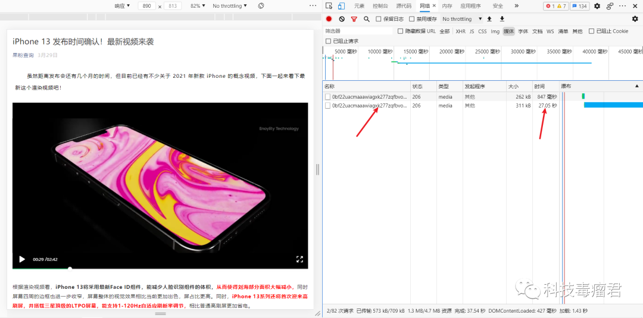
Task: Enable the 禁用缓存 checkbox
Action: [x=412, y=19]
